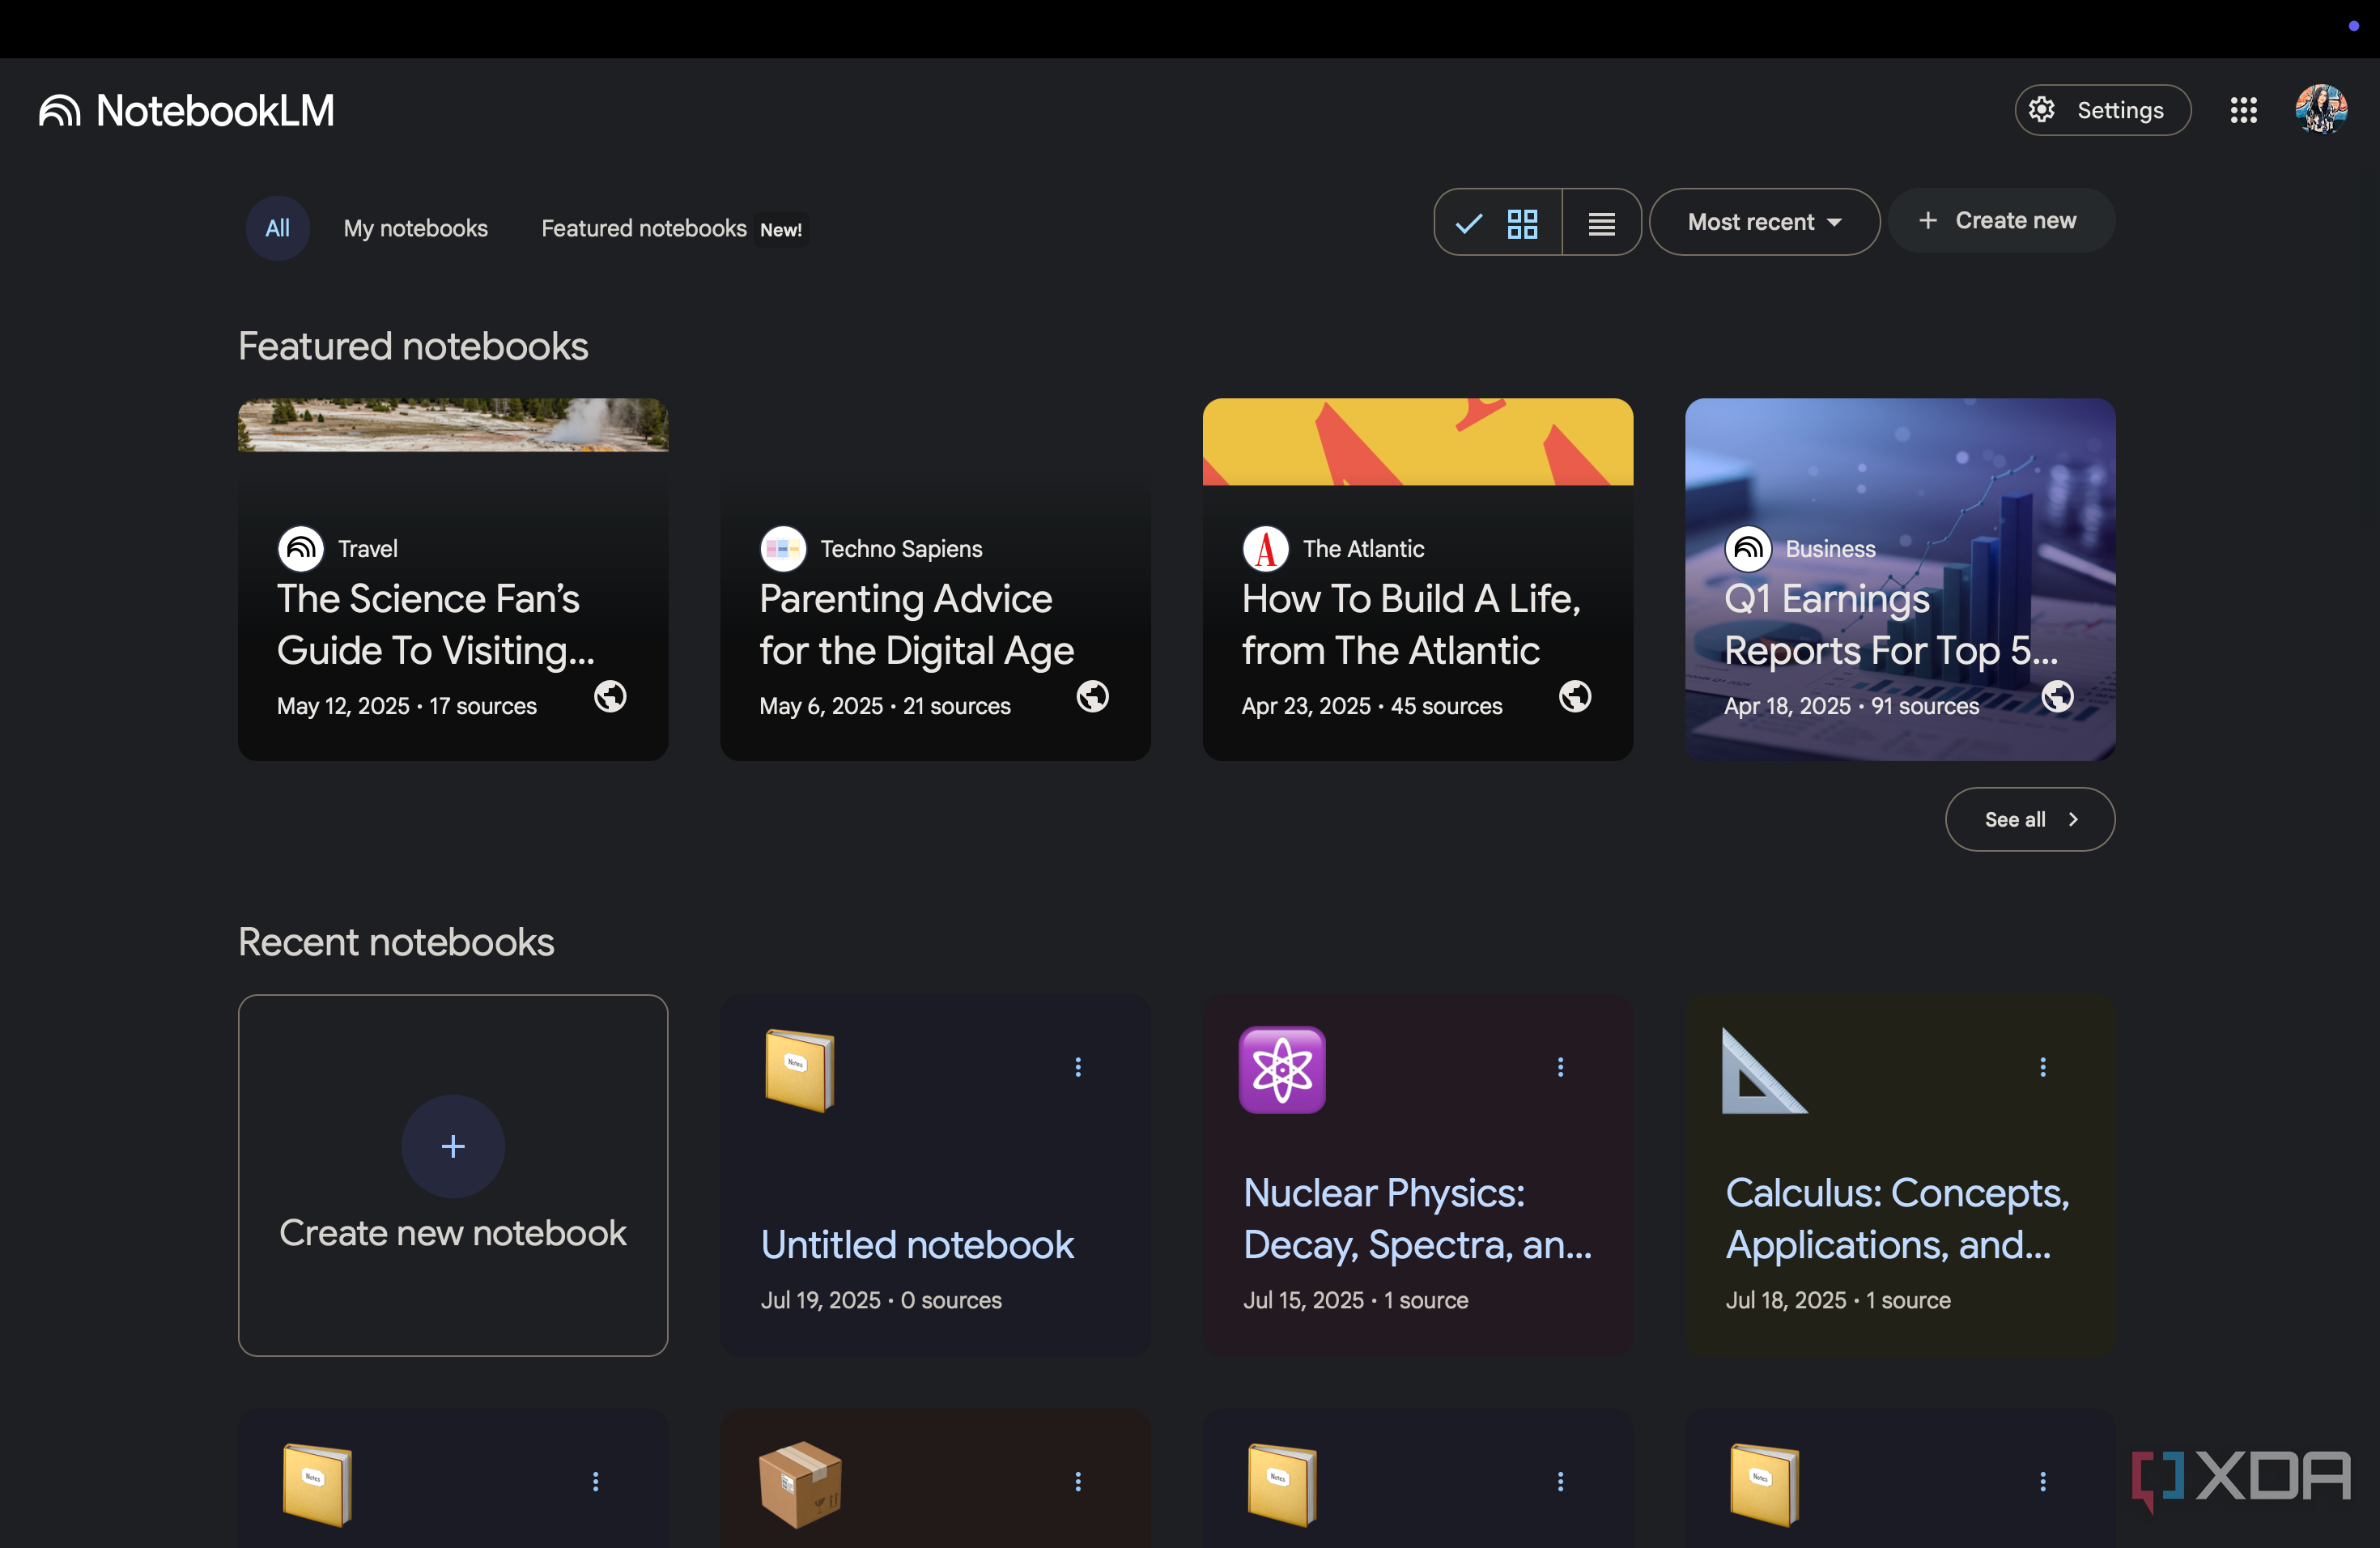This screenshot has height=1548, width=2380.
Task: Click public globe icon on Techno Sapiens card
Action: (x=1092, y=696)
